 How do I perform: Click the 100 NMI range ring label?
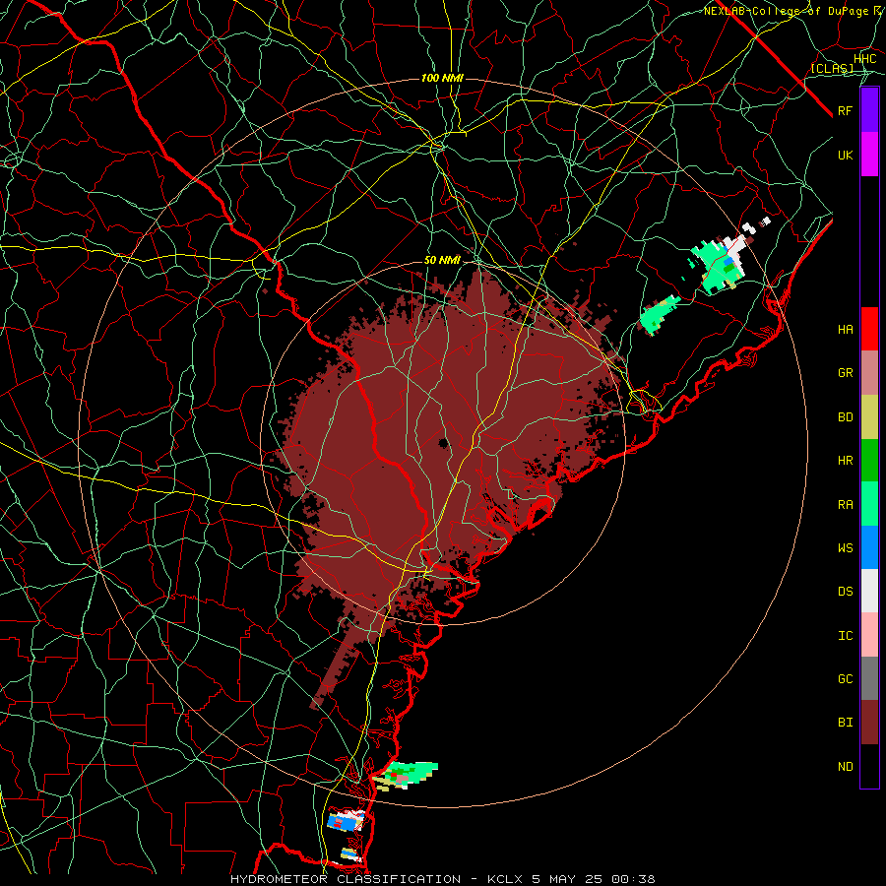coord(442,78)
